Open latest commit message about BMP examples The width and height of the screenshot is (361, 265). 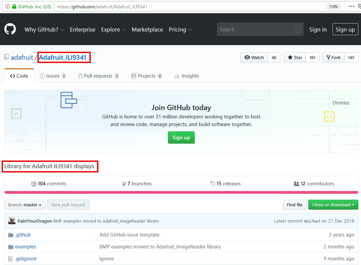106,221
